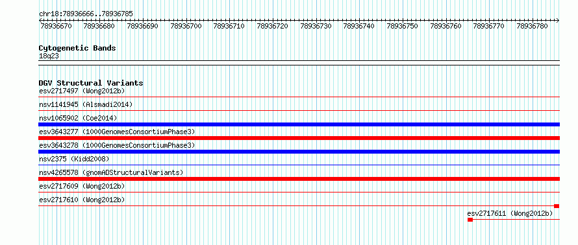
Task: Click red end block of esv2717610
Action: coord(557,206)
